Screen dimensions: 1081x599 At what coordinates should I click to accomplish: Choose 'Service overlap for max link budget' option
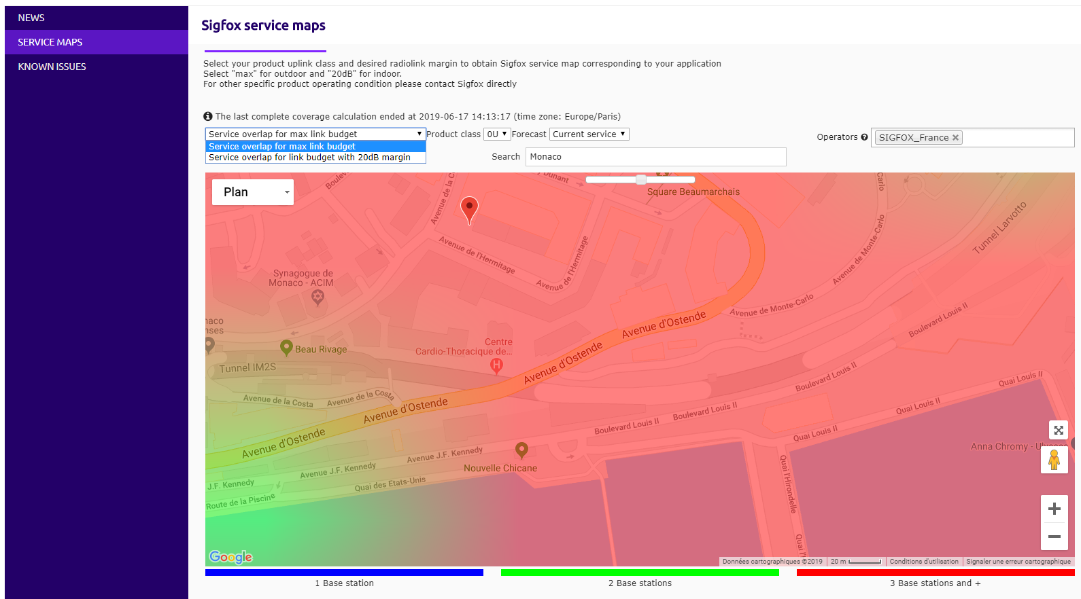pyautogui.click(x=315, y=147)
